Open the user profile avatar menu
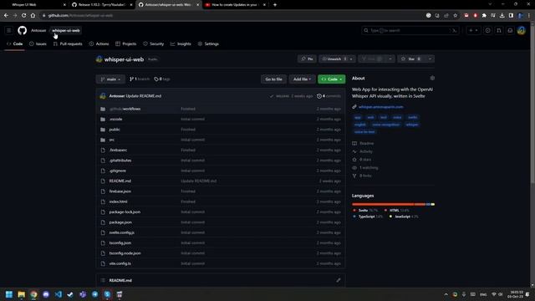 (x=522, y=30)
